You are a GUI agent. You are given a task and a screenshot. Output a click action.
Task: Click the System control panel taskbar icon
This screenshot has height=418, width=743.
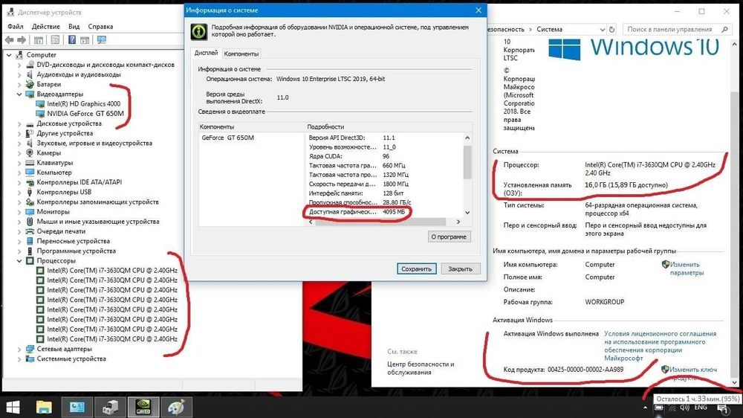pos(77,407)
